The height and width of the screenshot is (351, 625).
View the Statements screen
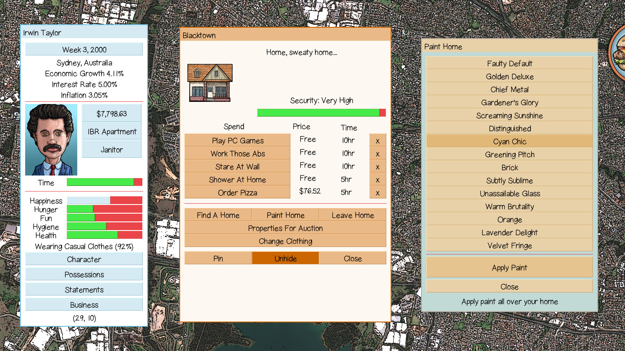[84, 289]
